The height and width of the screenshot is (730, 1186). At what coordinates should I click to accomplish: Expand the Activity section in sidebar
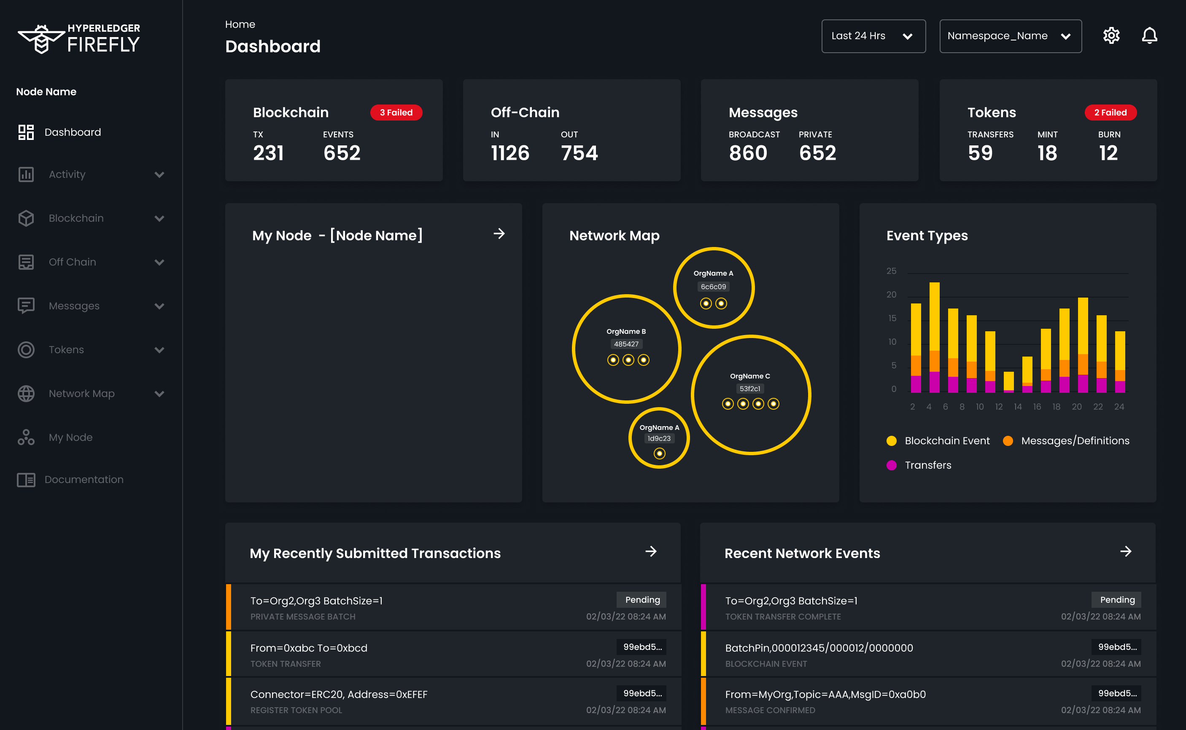pyautogui.click(x=159, y=174)
